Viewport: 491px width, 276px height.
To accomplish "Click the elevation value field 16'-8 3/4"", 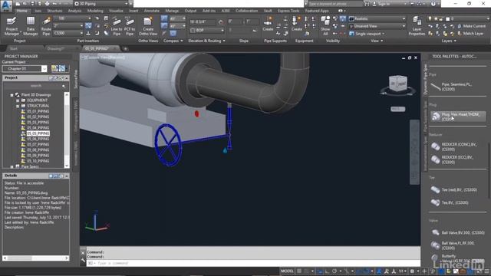I will point(203,22).
